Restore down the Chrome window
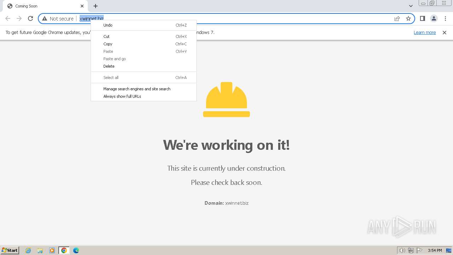 point(432,3)
